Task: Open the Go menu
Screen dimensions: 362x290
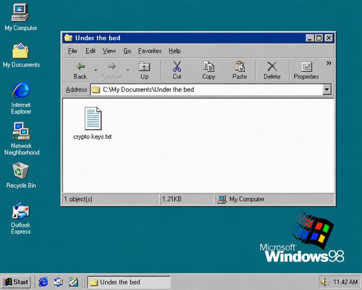Action: click(127, 51)
